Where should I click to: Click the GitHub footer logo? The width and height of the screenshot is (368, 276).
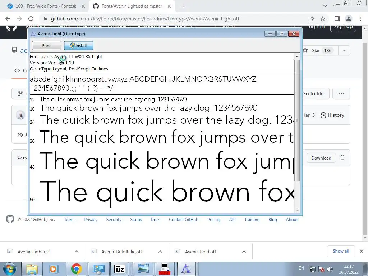pos(10,219)
